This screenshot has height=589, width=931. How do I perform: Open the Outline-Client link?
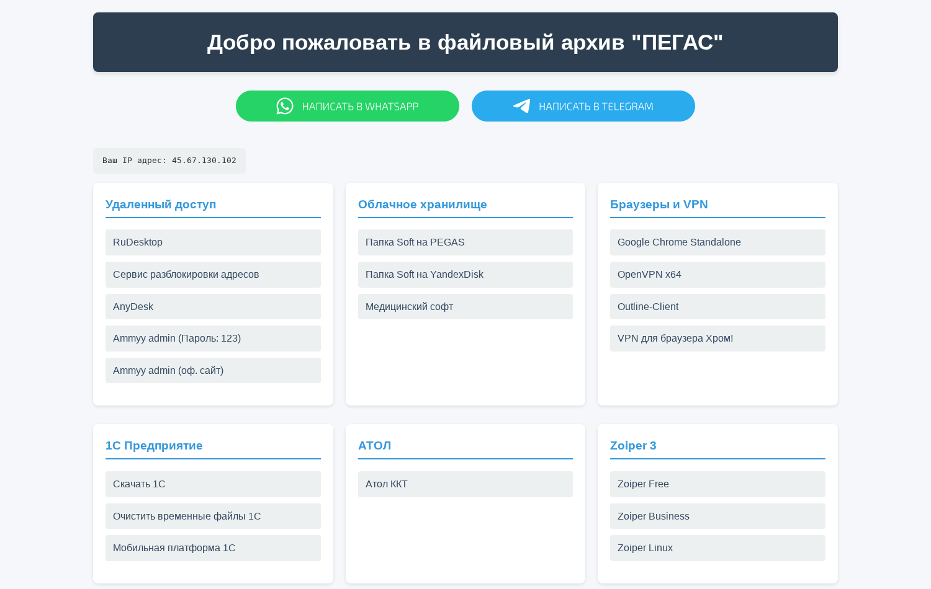(717, 307)
